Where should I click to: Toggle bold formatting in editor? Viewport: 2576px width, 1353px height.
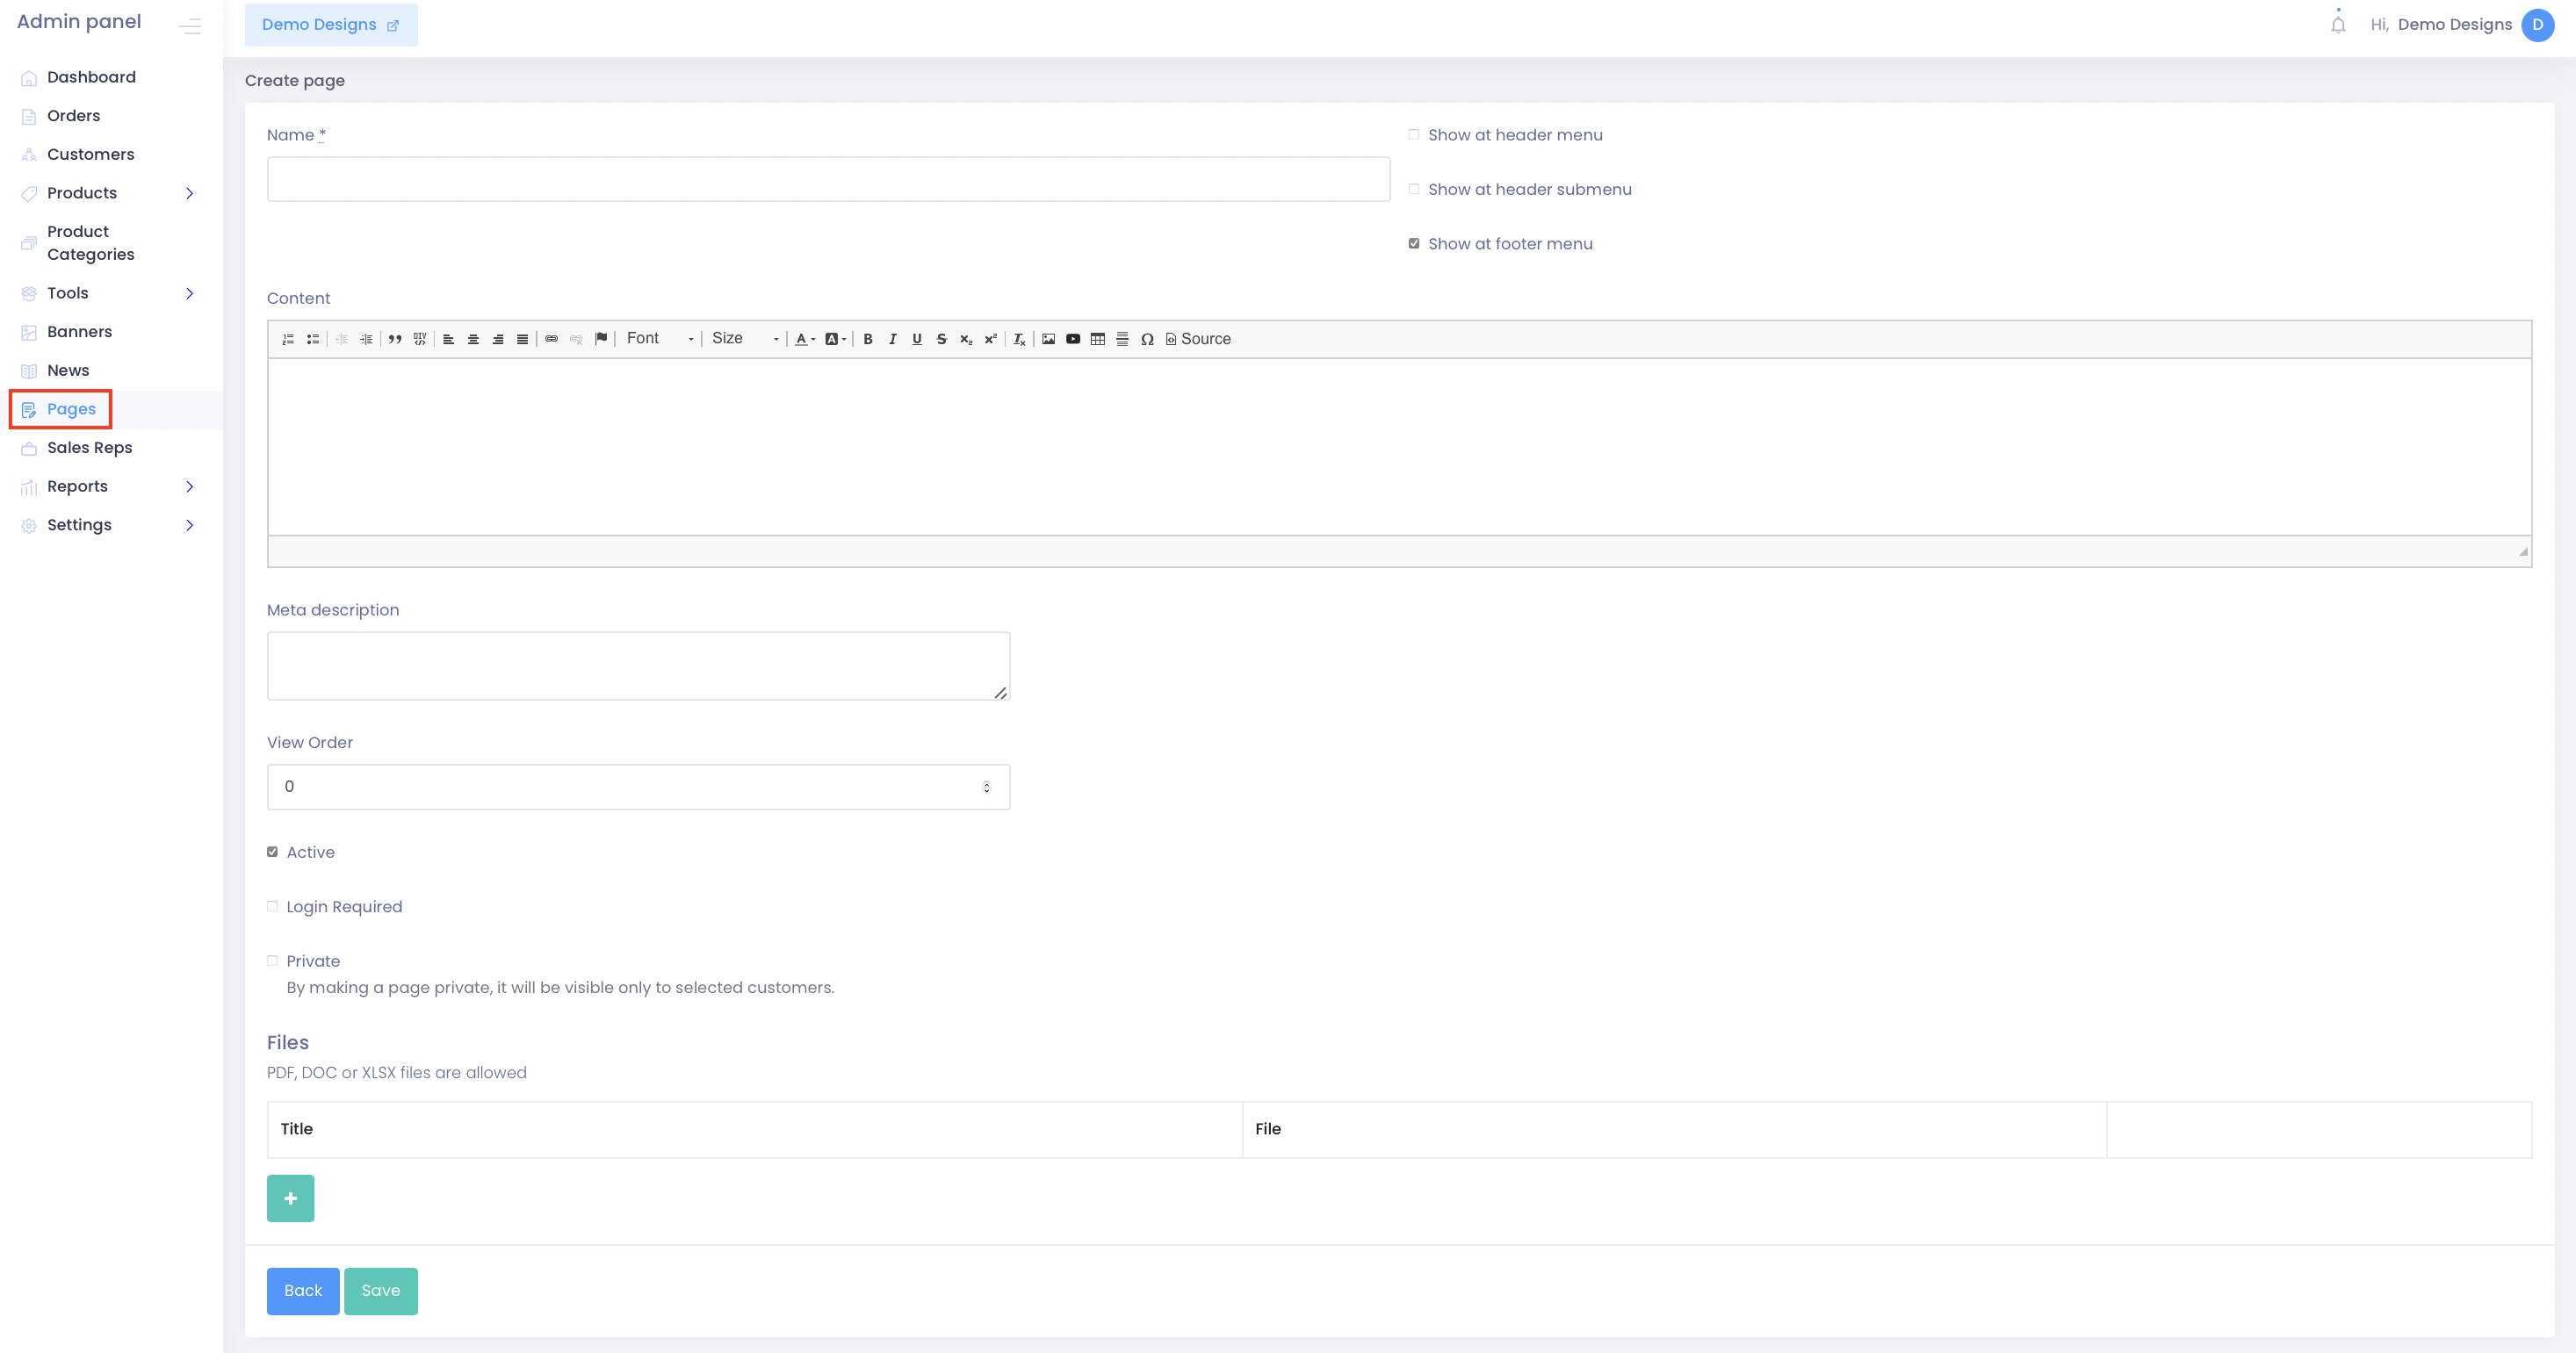tap(868, 339)
